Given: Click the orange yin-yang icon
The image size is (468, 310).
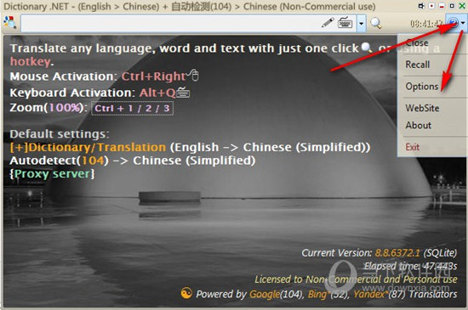Looking at the screenshot, I should click(x=186, y=293).
